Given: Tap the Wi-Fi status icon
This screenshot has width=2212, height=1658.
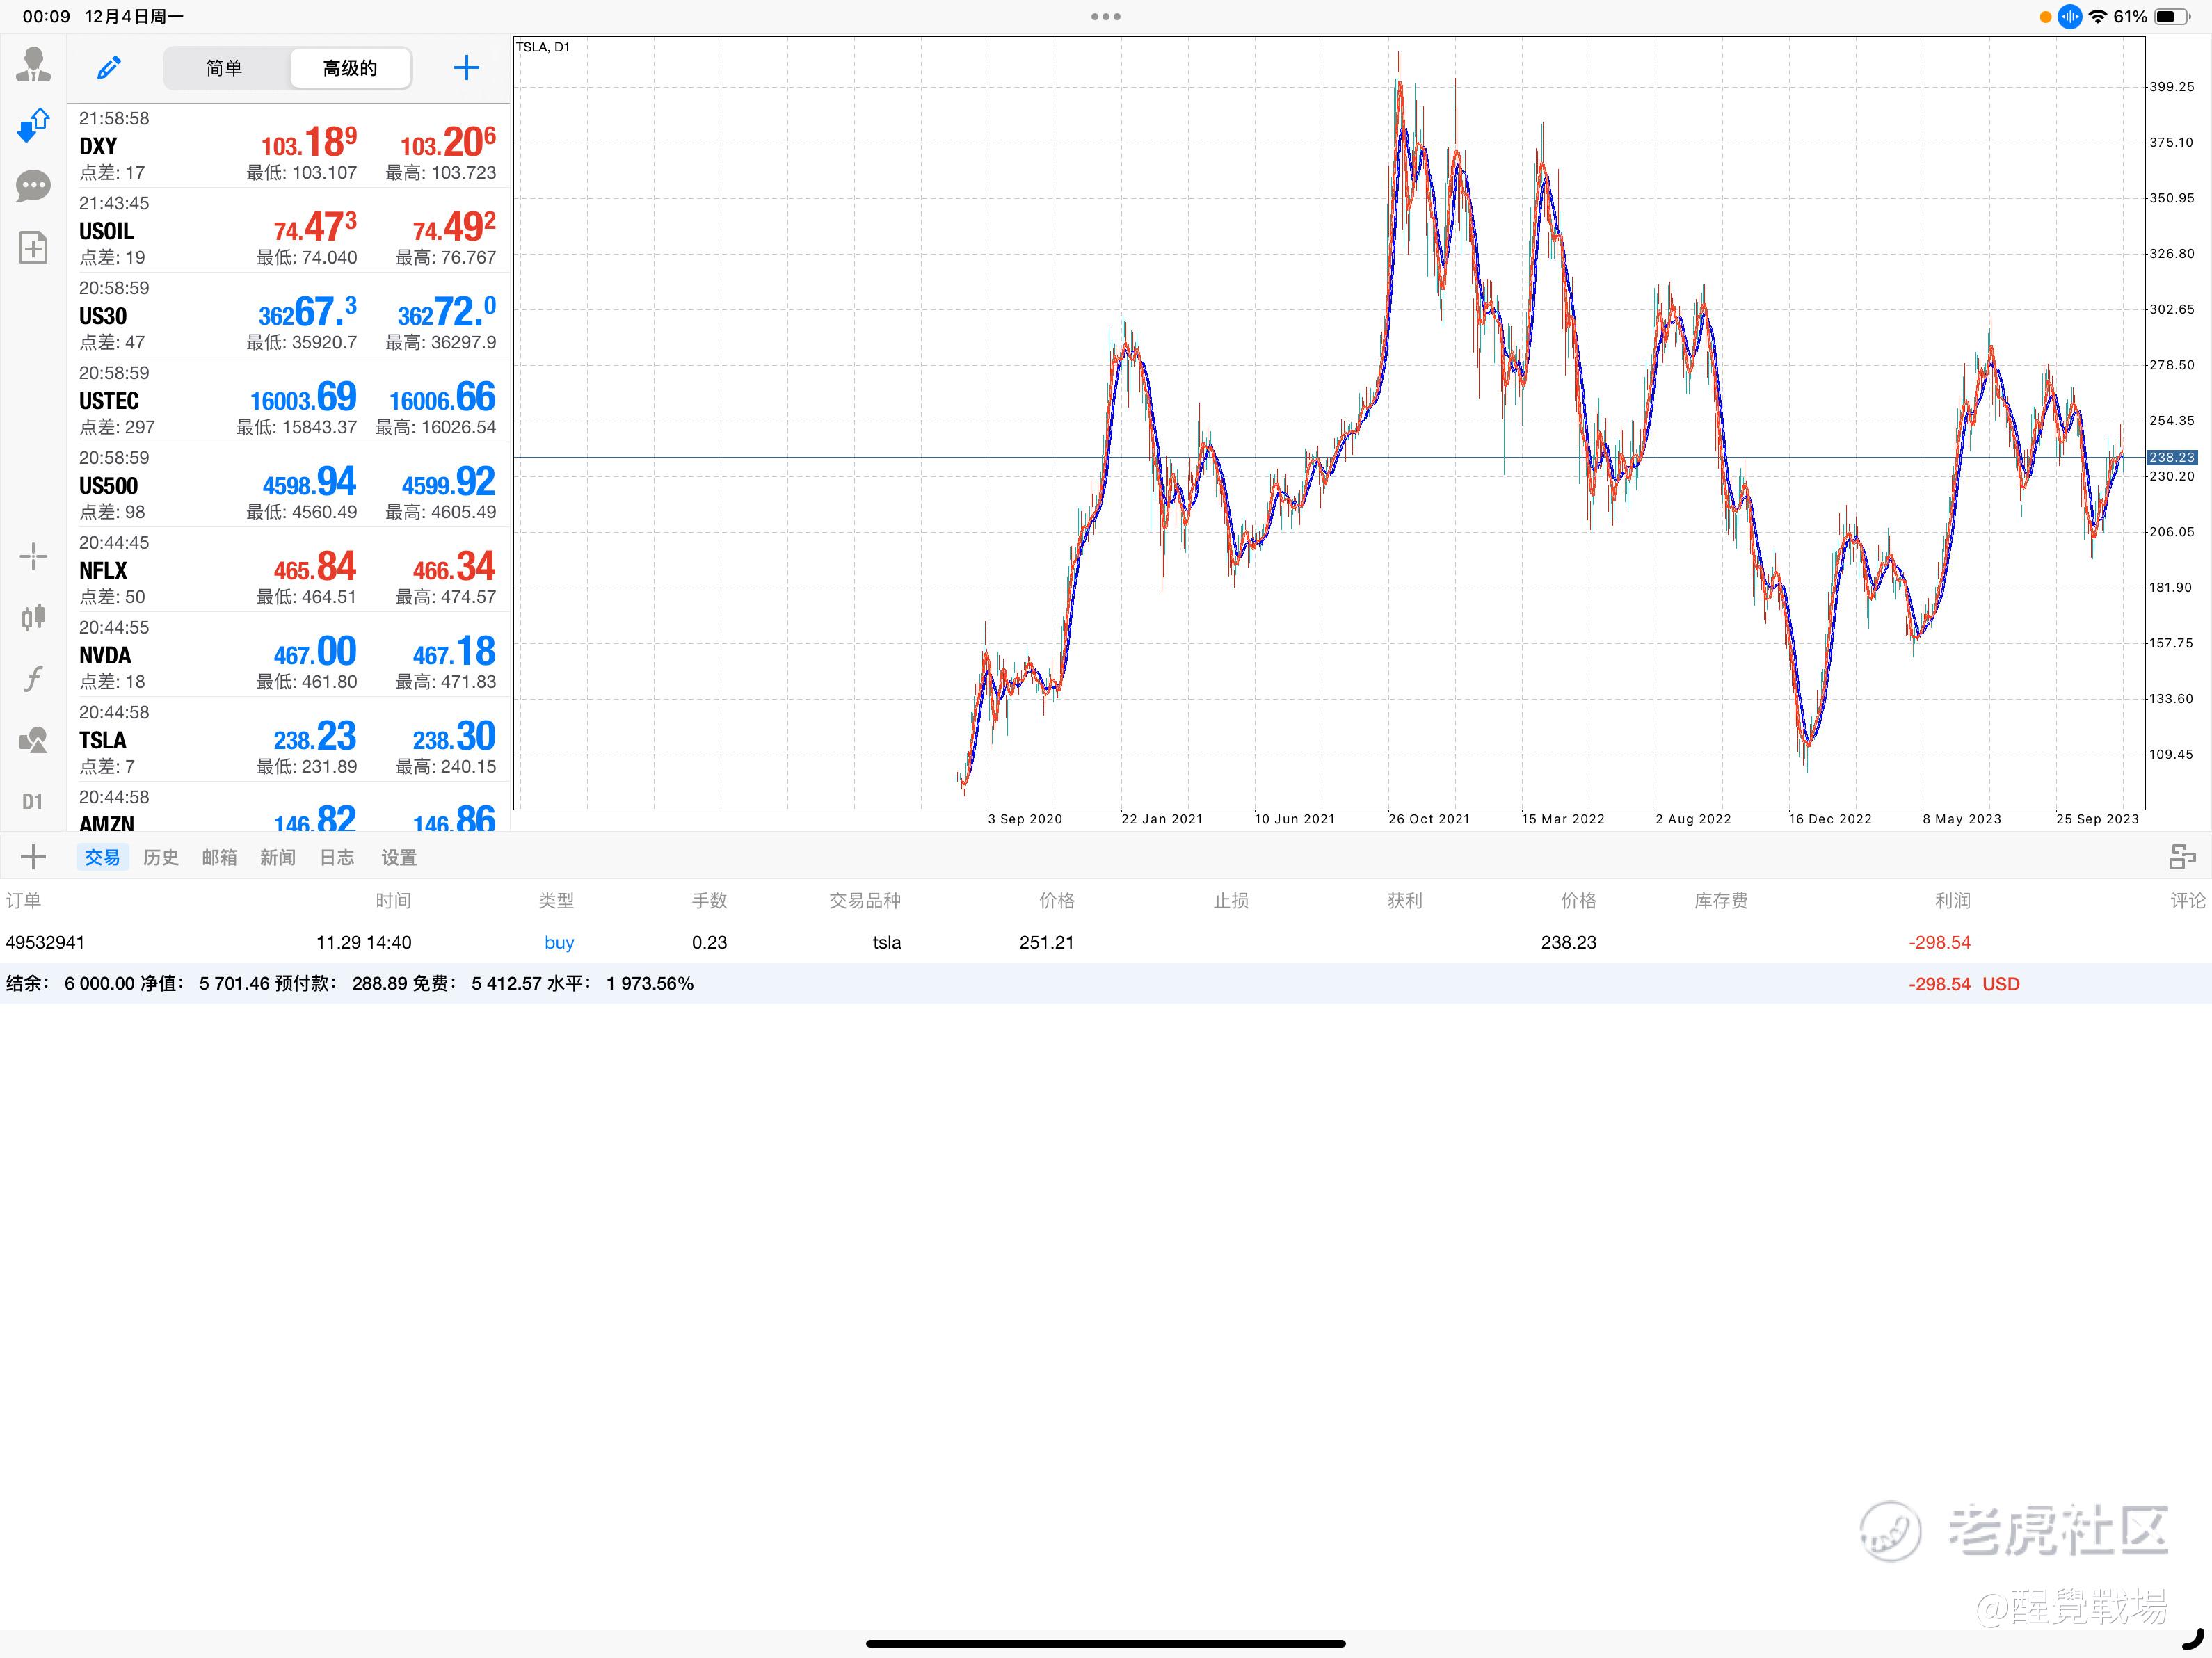Looking at the screenshot, I should pos(2098,16).
